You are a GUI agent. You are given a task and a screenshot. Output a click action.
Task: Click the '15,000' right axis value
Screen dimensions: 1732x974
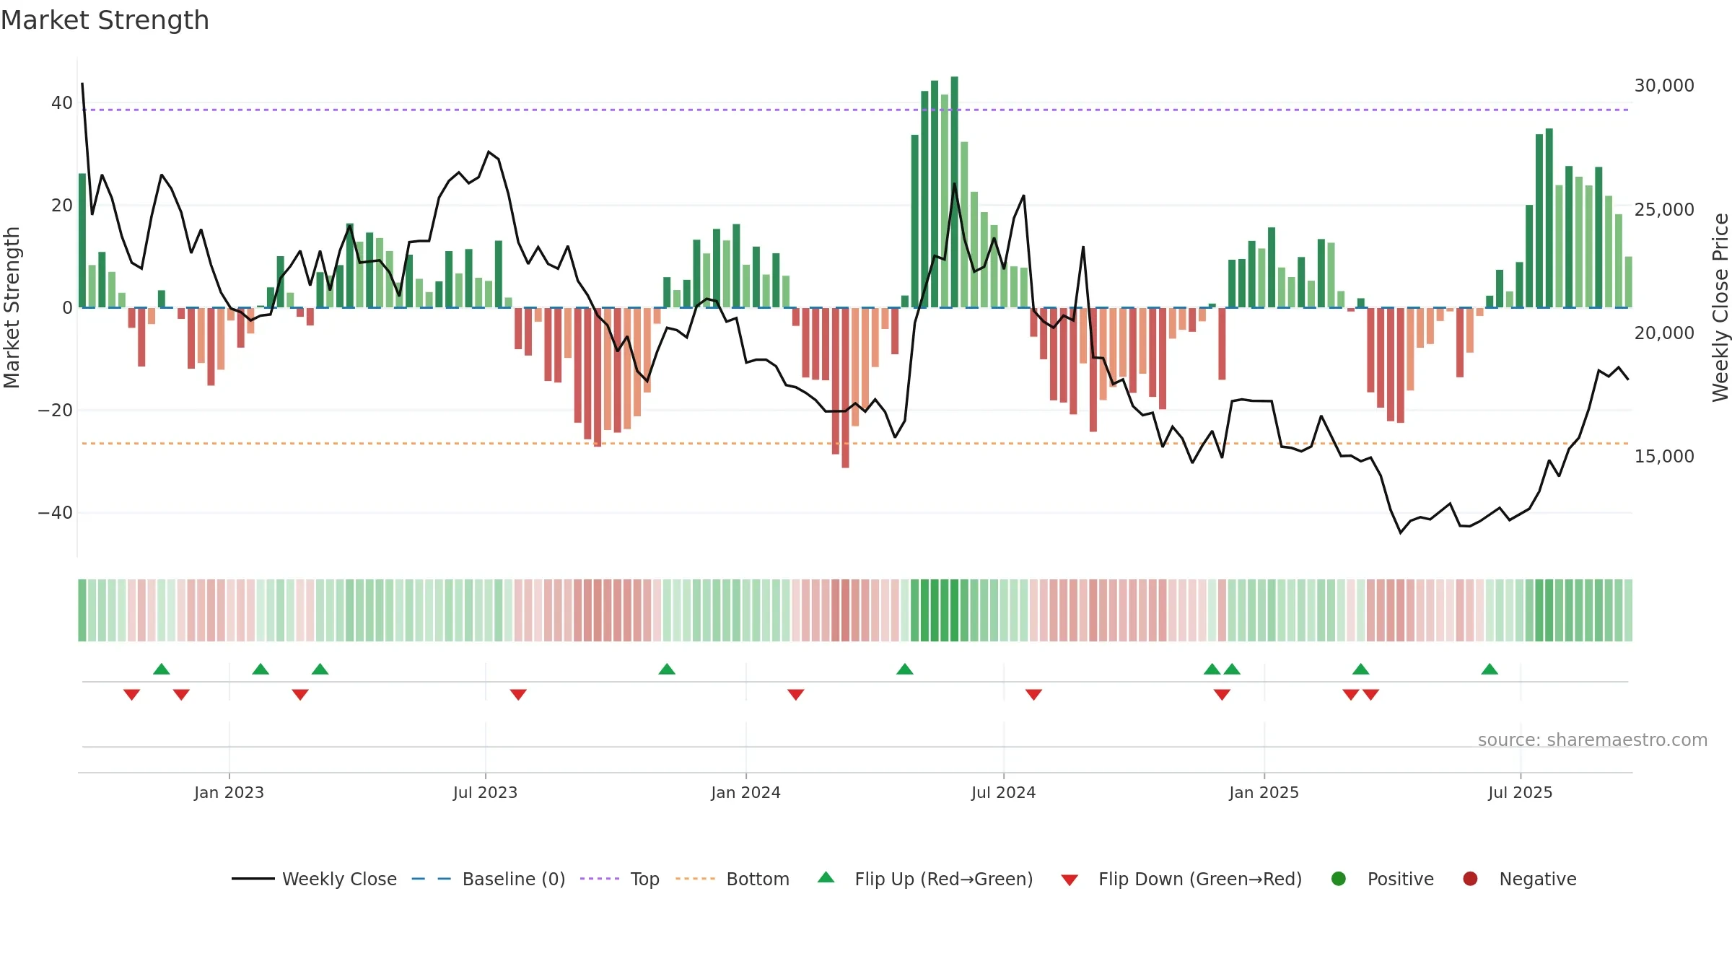point(1664,457)
